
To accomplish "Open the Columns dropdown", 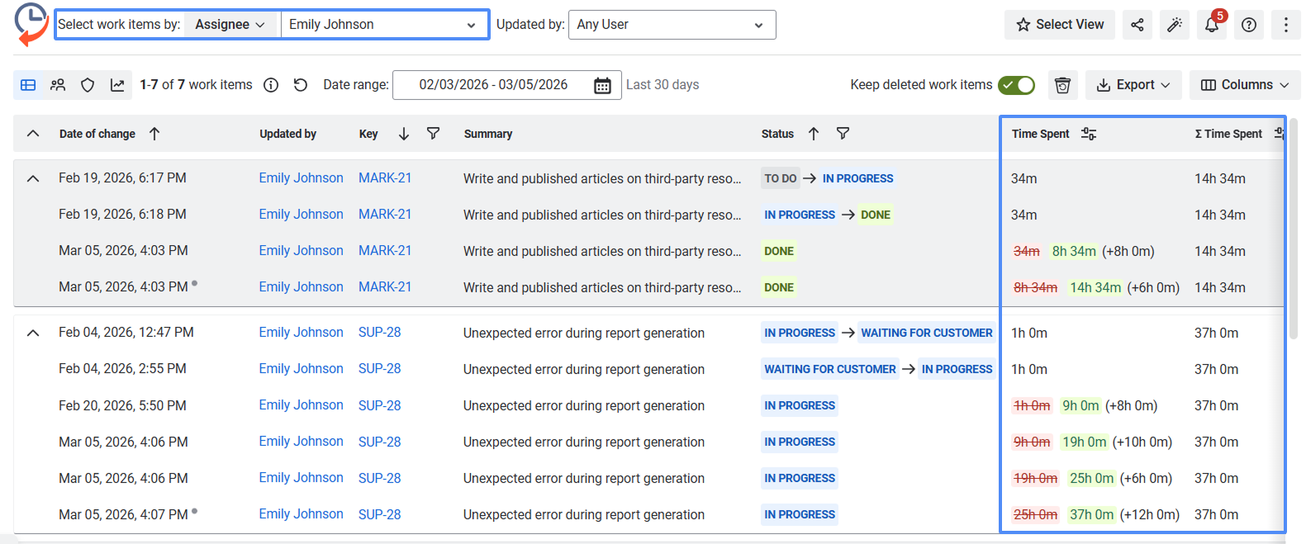I will pos(1245,85).
